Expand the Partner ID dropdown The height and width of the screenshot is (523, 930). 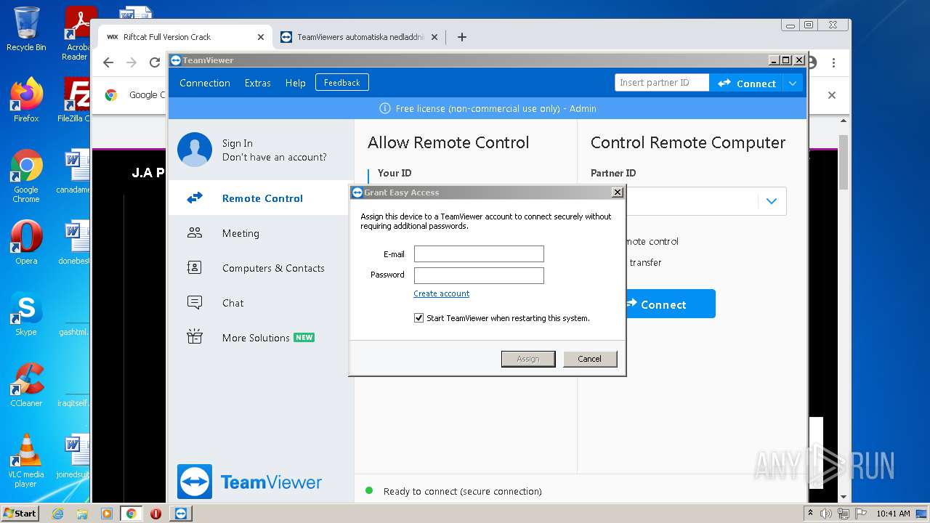click(772, 201)
